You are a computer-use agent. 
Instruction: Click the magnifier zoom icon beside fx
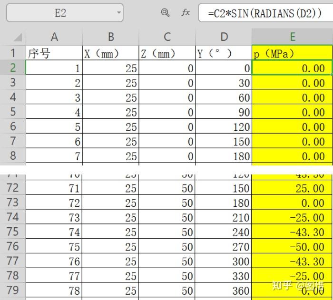[x=165, y=12]
